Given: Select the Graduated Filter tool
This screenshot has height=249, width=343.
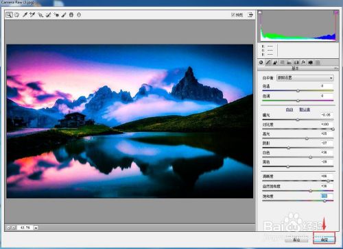Looking at the screenshot, I should [x=71, y=15].
